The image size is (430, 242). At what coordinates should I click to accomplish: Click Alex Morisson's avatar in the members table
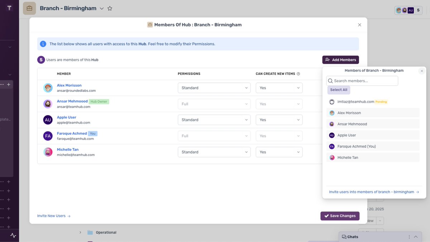tap(48, 88)
